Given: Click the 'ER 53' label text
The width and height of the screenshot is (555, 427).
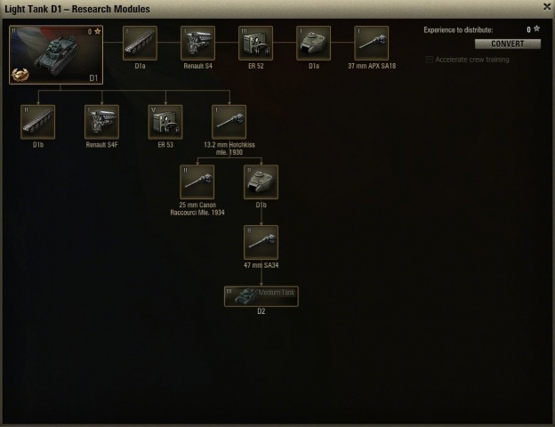Looking at the screenshot, I should tap(165, 145).
